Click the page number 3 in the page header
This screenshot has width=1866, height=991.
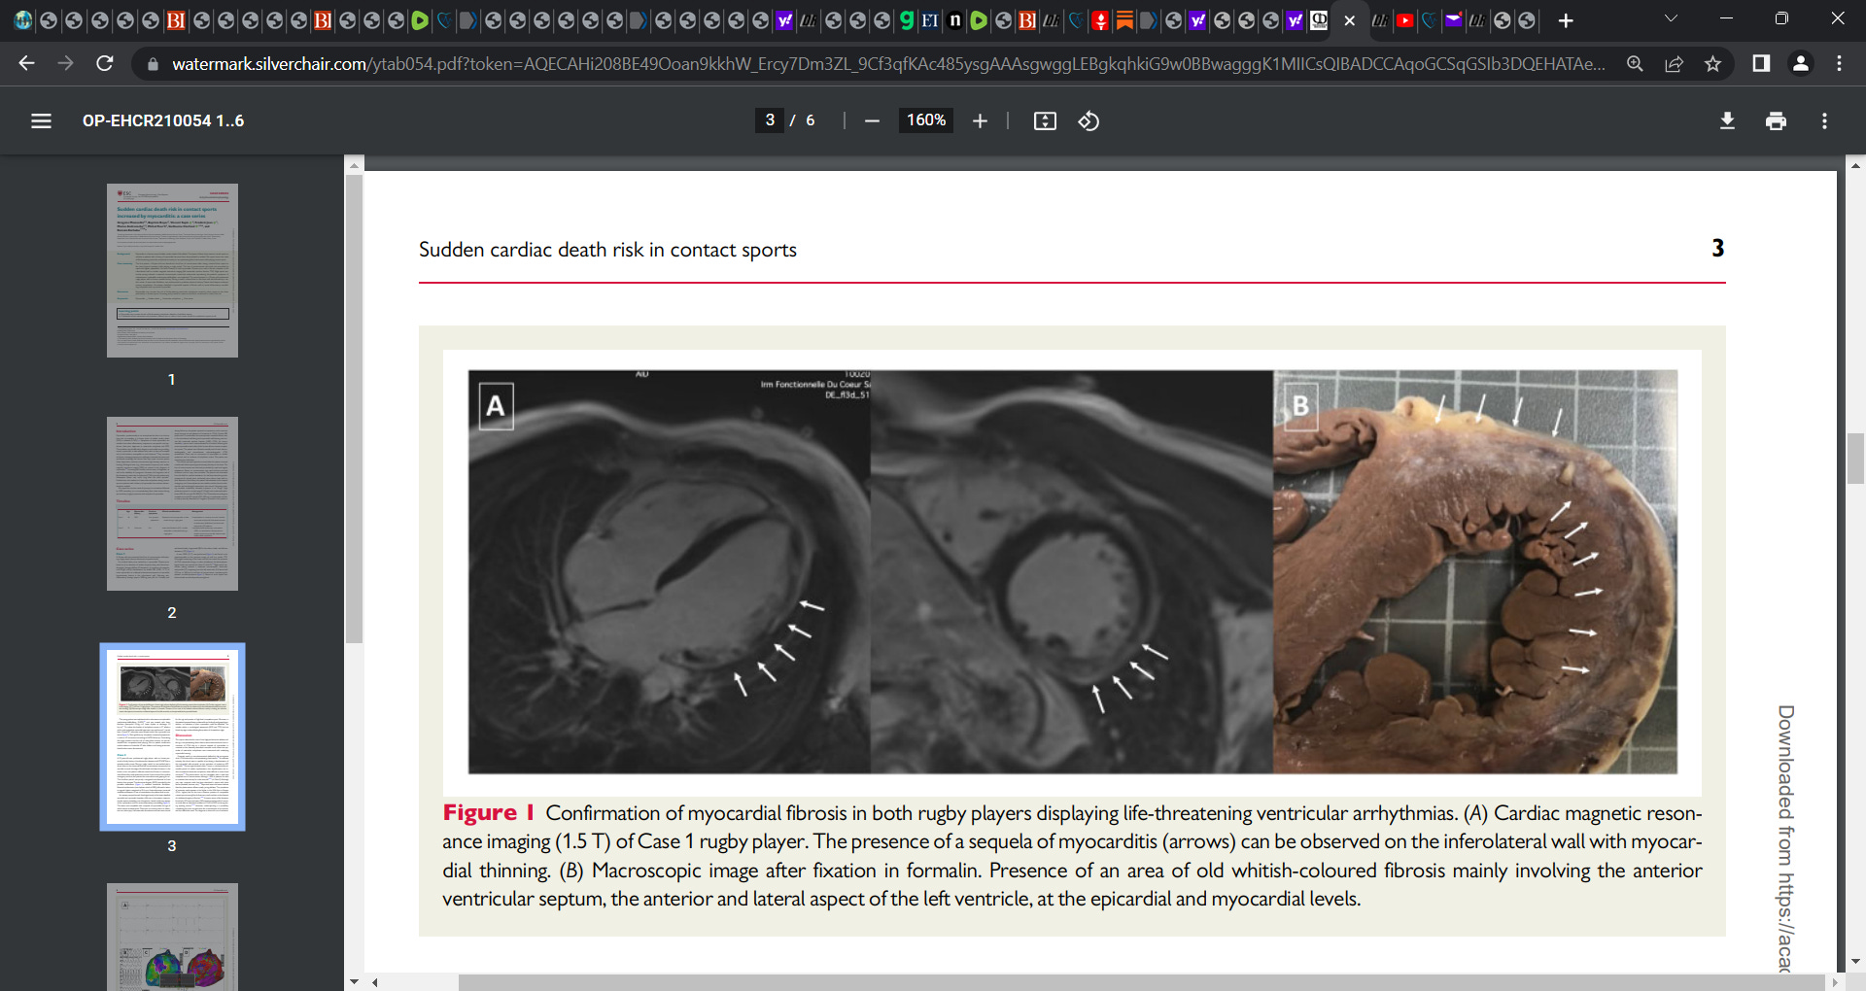point(1717,249)
